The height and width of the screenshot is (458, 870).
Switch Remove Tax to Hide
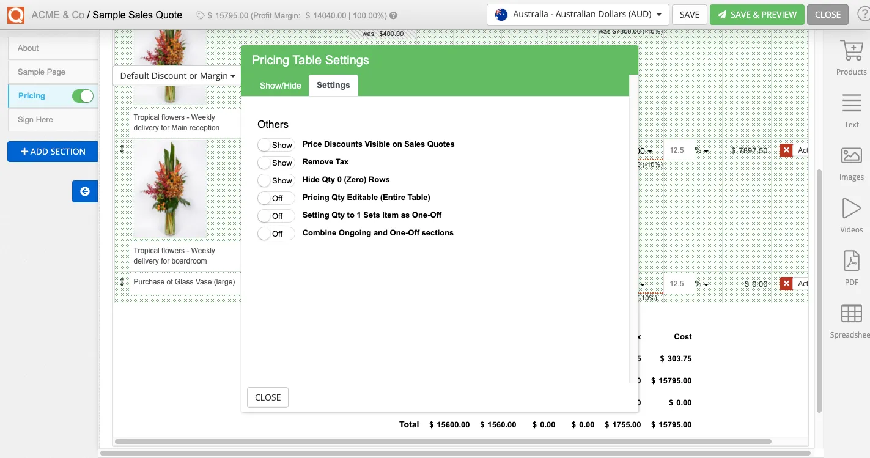276,163
